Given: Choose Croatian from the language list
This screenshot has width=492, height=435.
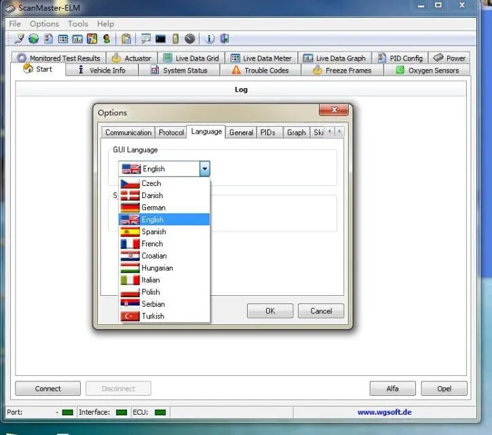Looking at the screenshot, I should tap(164, 256).
